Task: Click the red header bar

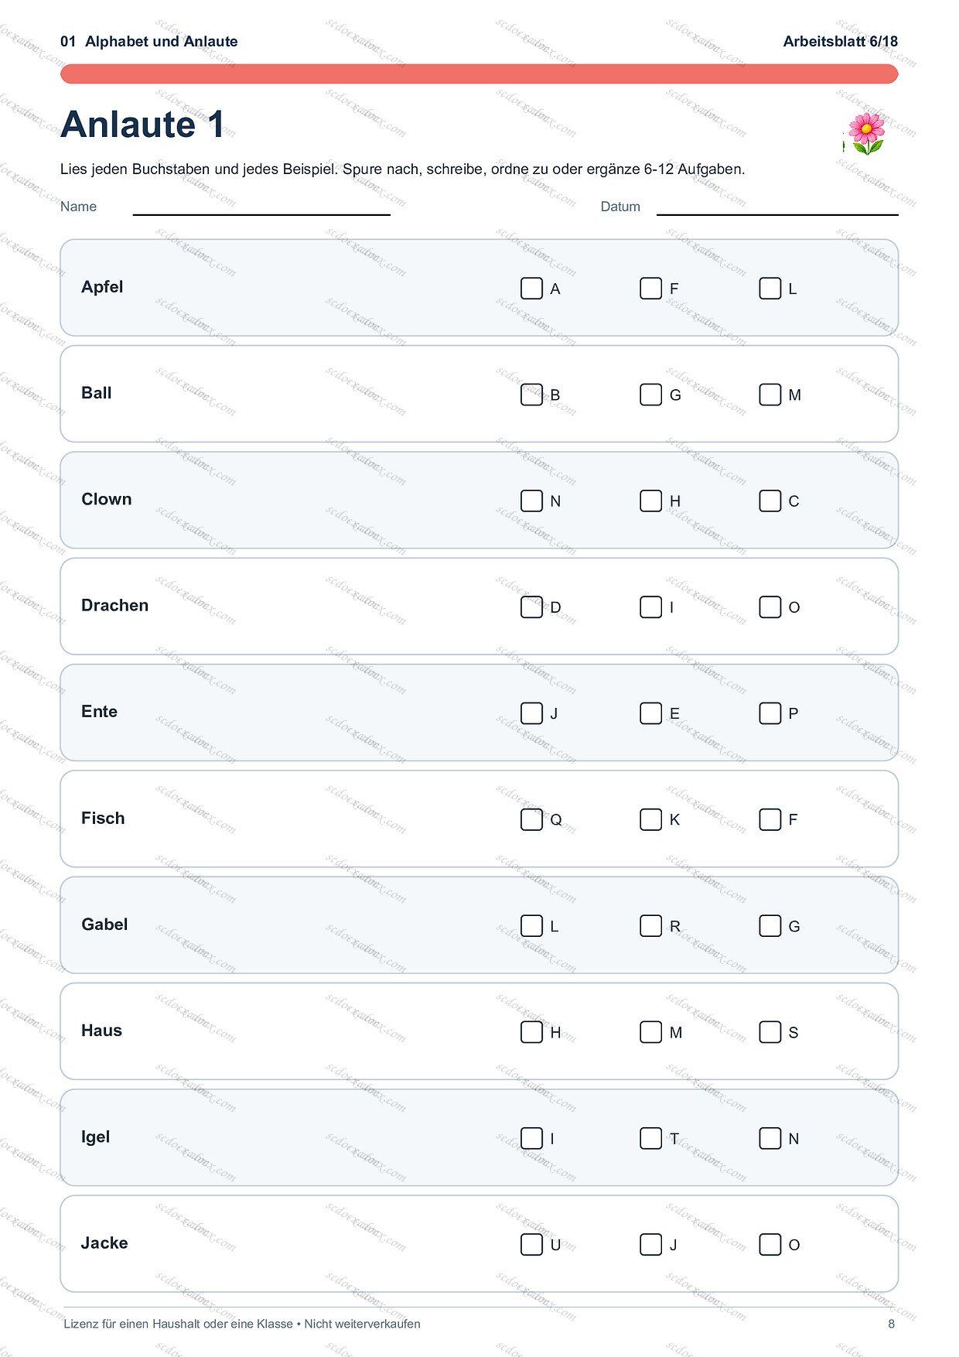Action: [x=479, y=73]
